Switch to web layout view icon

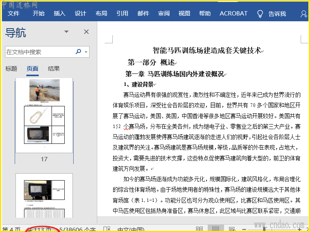(x=232, y=229)
